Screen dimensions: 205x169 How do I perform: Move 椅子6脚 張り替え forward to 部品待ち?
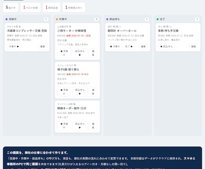point(80,92)
